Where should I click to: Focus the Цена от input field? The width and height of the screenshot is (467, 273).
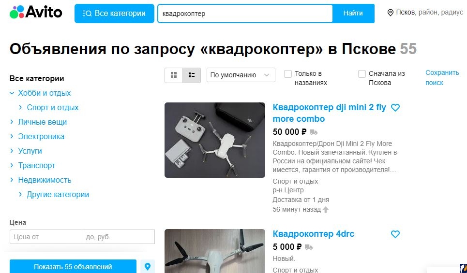[46, 237]
